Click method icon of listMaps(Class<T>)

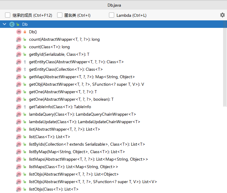(x=19, y=167)
